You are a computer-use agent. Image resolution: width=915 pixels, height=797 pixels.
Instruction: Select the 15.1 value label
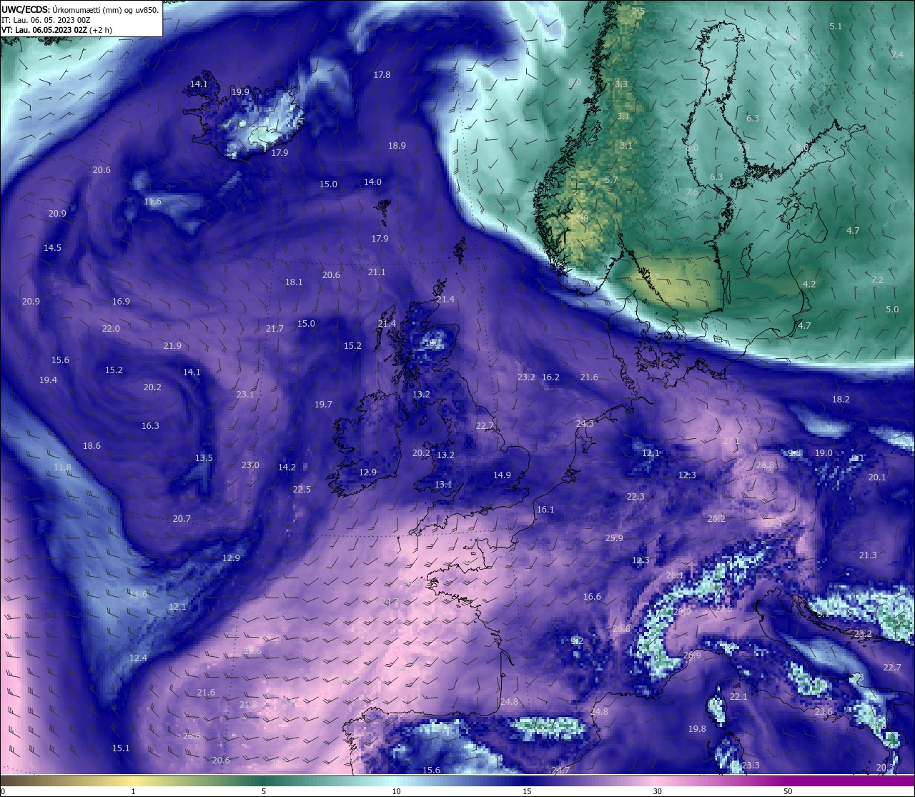121,748
